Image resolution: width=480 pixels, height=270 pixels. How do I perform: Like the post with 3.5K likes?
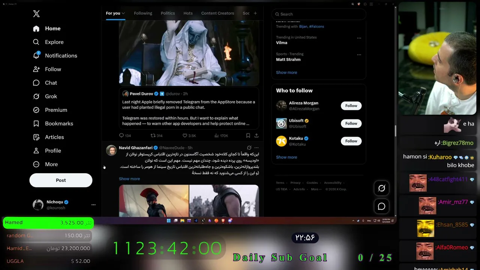[x=189, y=135]
